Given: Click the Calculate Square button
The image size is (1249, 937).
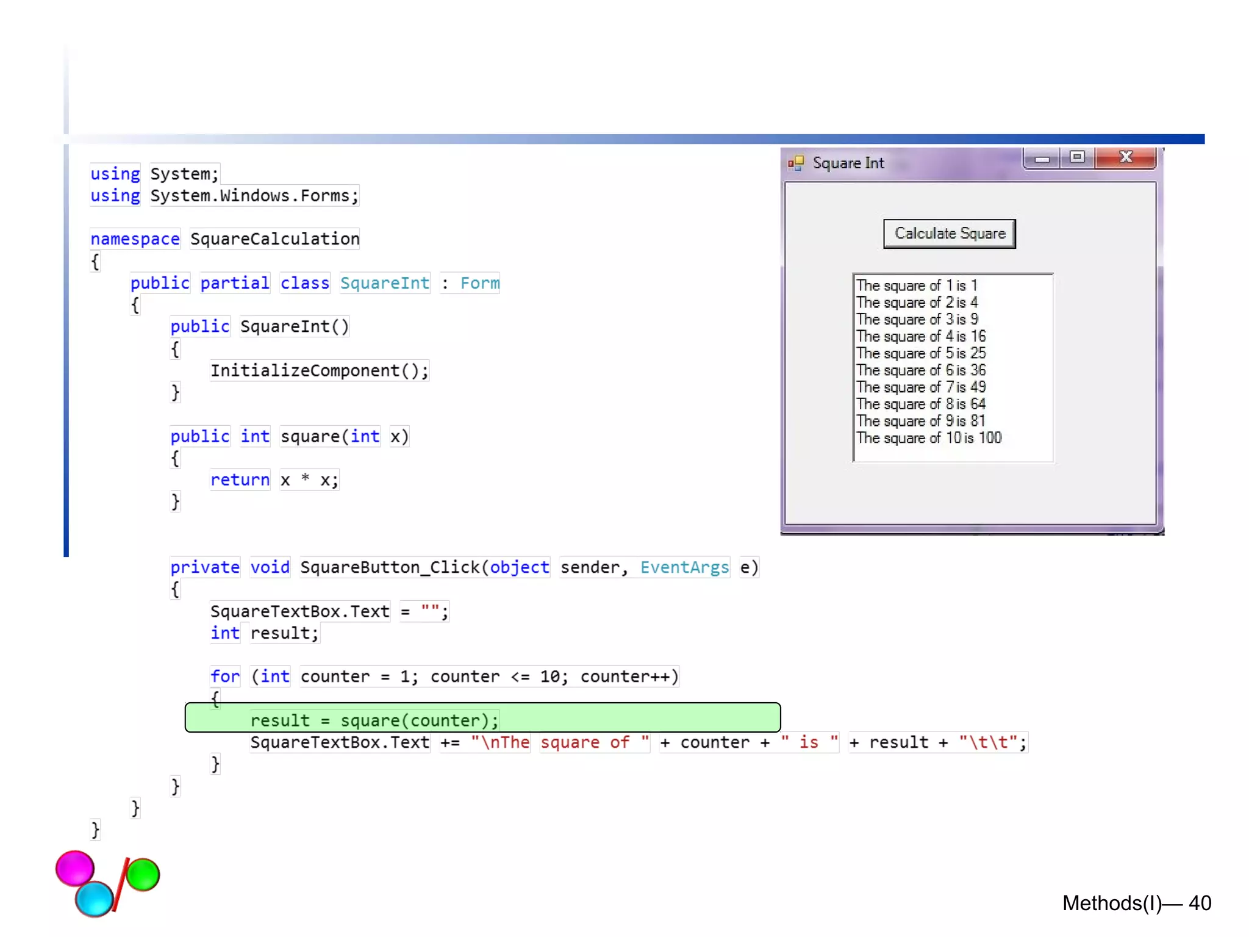Looking at the screenshot, I should 949,234.
